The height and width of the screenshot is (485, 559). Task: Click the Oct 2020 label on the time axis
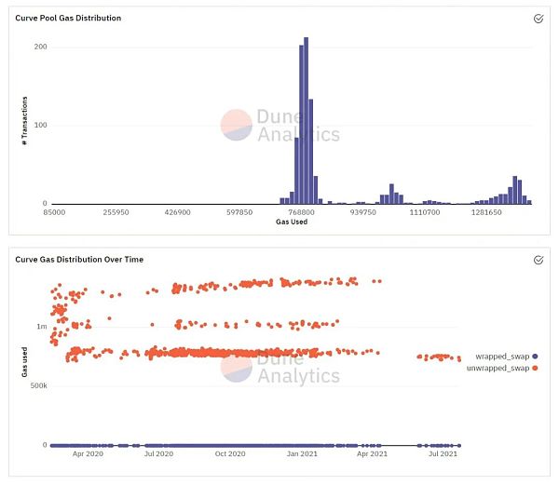point(230,454)
